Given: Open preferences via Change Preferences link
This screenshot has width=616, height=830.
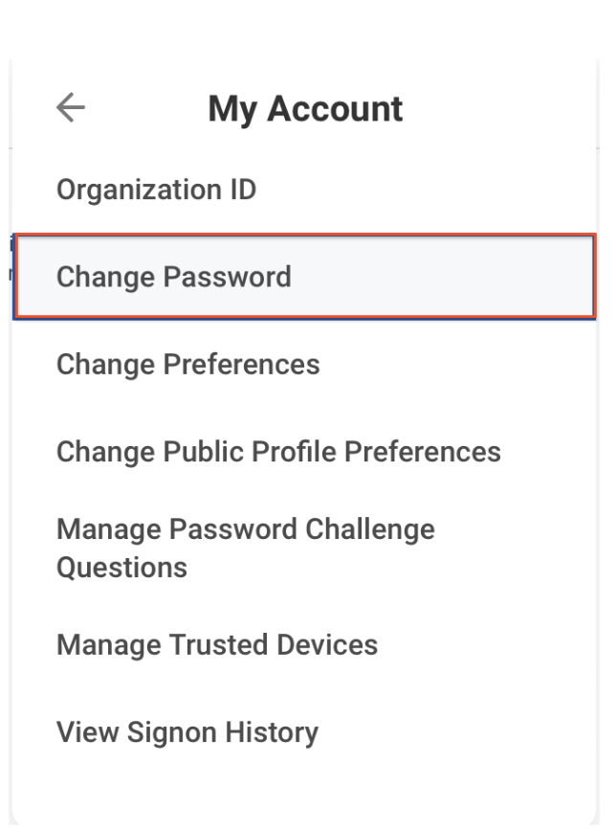Looking at the screenshot, I should point(187,364).
